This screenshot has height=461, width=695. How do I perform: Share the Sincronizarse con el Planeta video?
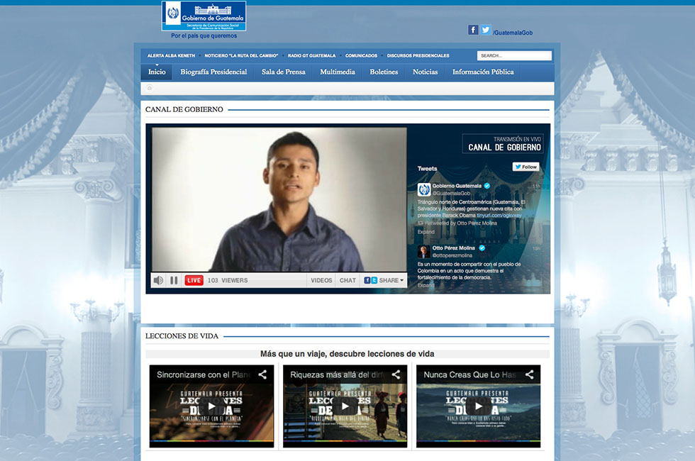tap(262, 374)
